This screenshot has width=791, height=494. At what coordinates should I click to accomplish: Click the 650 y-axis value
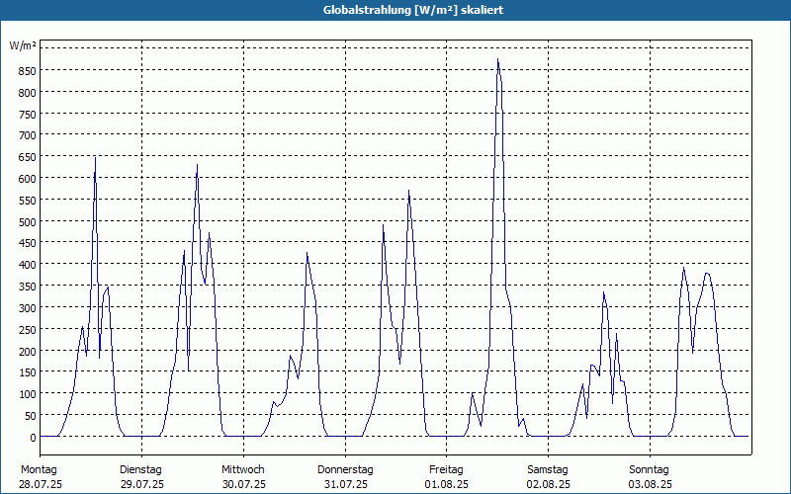(x=28, y=157)
